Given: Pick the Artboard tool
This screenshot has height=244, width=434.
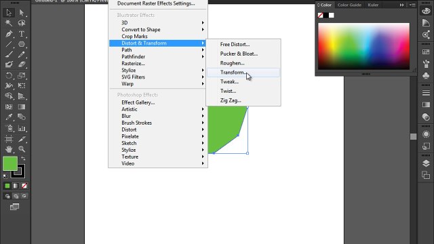Looking at the screenshot, I should pos(9,138).
